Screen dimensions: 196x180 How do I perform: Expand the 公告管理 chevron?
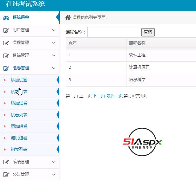(x=54, y=175)
